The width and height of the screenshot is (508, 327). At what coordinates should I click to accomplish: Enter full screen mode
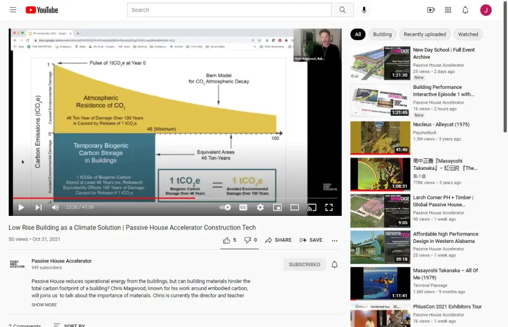(x=329, y=207)
